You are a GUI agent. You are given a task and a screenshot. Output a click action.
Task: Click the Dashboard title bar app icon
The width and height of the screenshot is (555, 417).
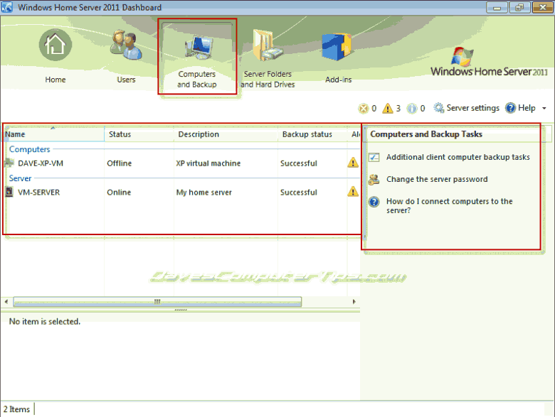[6, 7]
